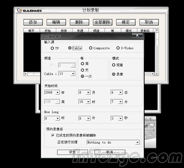Open the hour dropdown showing 15
Image resolution: width=184 pixels, height=168 pixels.
click(88, 102)
